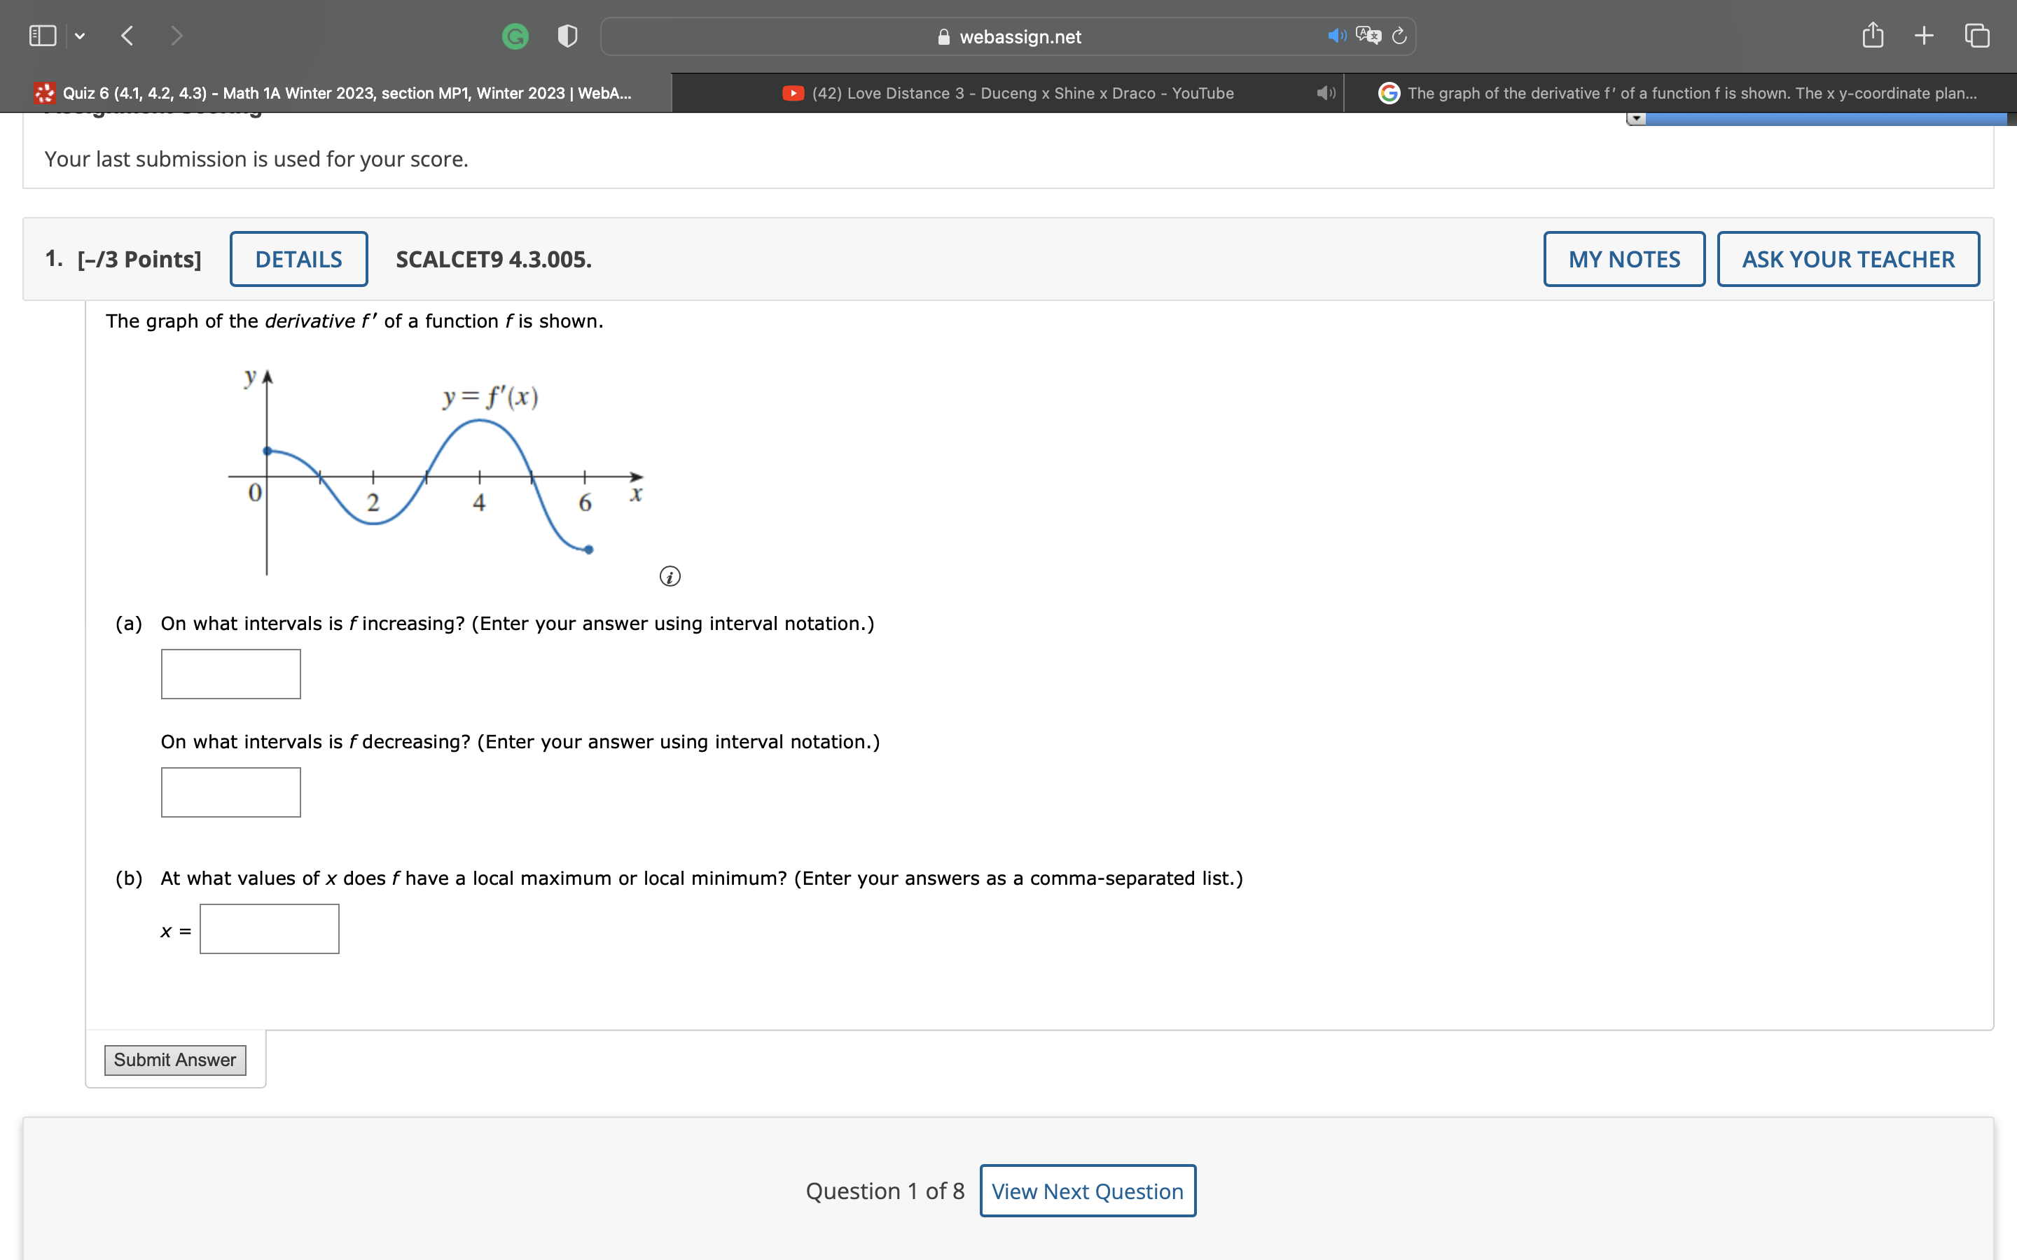Open the sidebar chevron dropdown
This screenshot has height=1260, width=2017.
click(x=79, y=35)
